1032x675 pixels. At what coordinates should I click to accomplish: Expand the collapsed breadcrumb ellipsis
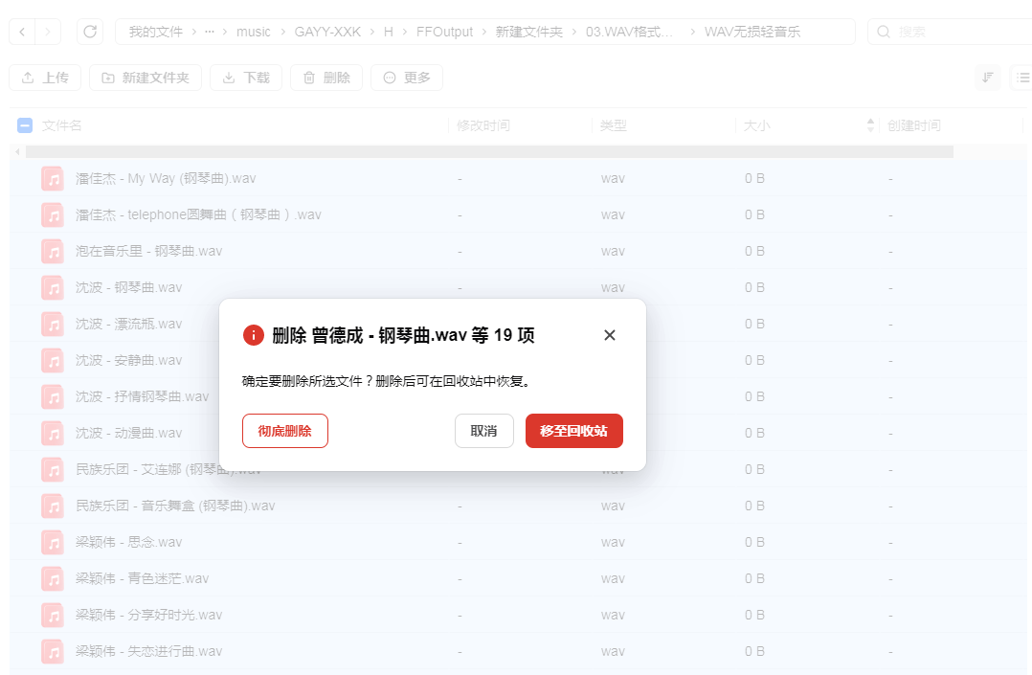(210, 32)
